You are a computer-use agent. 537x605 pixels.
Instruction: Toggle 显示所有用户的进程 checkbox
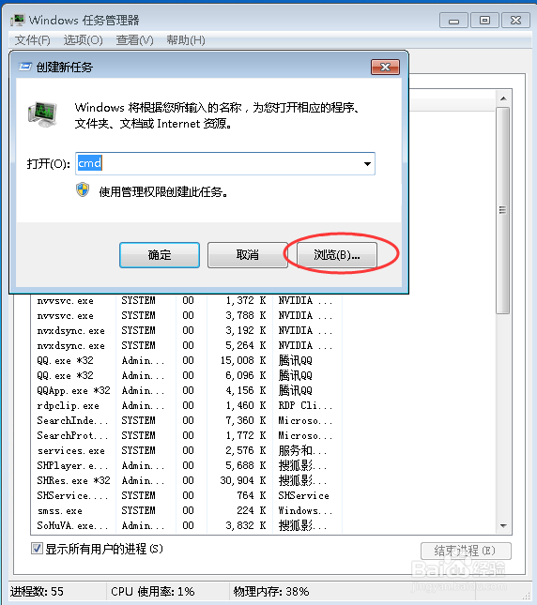pos(37,549)
